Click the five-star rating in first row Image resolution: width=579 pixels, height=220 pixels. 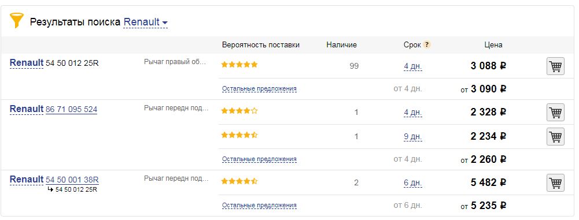(x=239, y=65)
